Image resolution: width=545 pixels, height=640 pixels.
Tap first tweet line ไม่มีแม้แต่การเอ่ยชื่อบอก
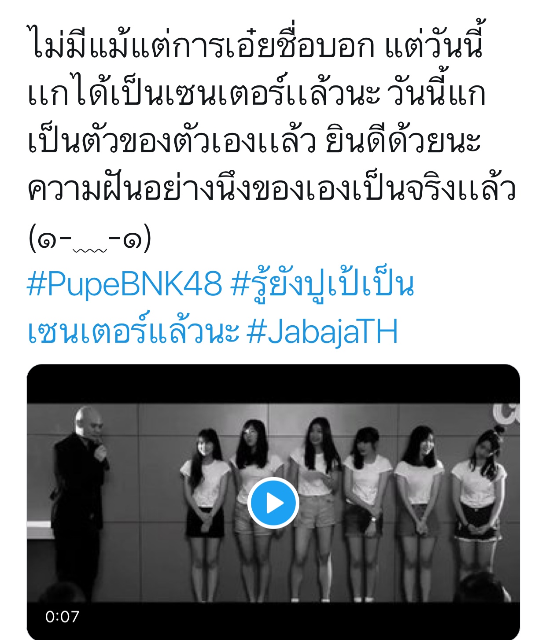click(201, 45)
